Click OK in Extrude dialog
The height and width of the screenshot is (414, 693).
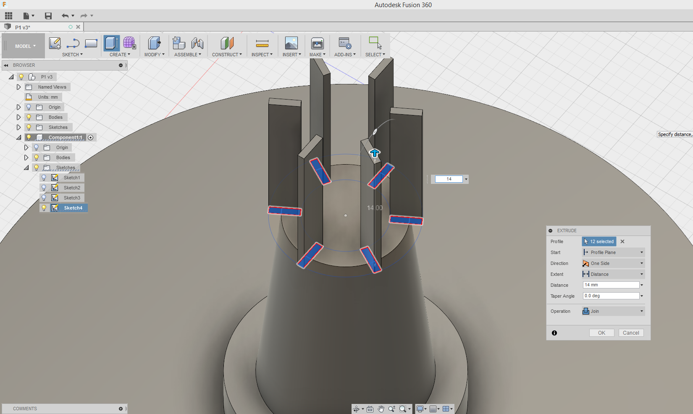click(601, 333)
